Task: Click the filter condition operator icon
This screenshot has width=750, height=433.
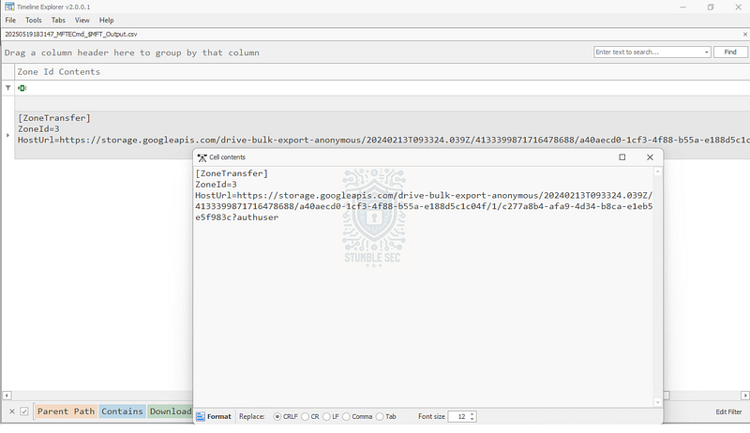Action: (x=22, y=88)
